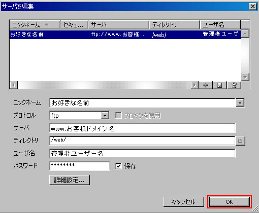The image size is (259, 213).
Task: Delete server with trash can icon
Action: click(x=234, y=85)
